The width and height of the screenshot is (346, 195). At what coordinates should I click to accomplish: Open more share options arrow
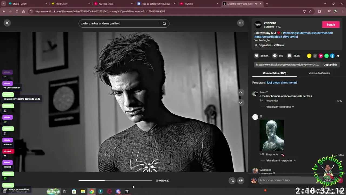pyautogui.click(x=338, y=56)
